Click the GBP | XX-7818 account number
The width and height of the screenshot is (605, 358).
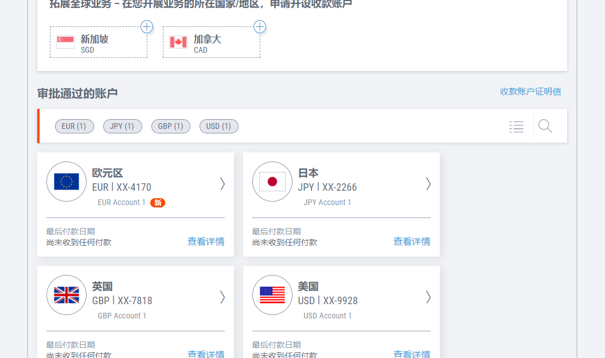click(122, 301)
